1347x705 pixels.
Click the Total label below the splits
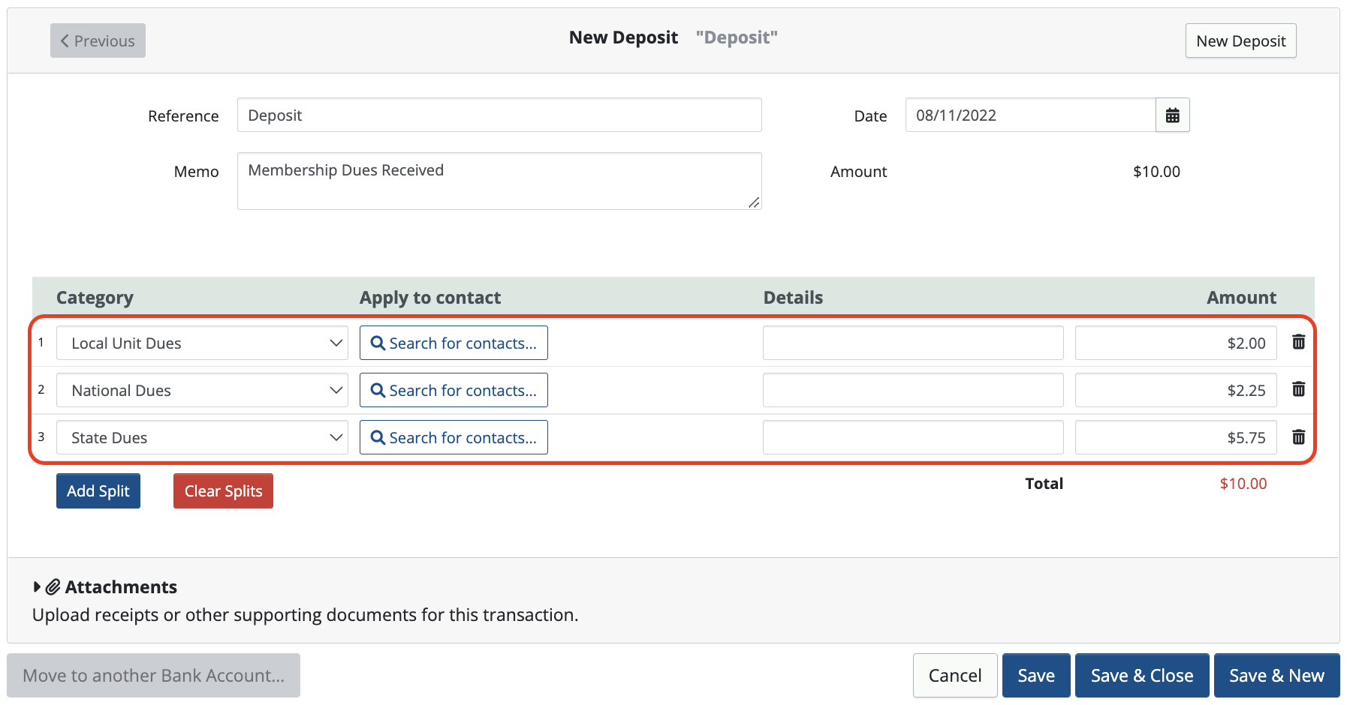click(x=1044, y=484)
